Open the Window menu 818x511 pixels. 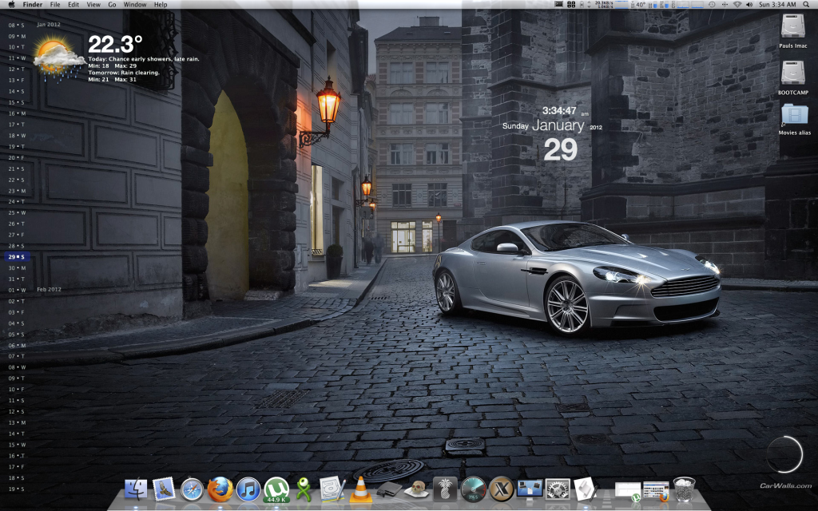[x=135, y=5]
